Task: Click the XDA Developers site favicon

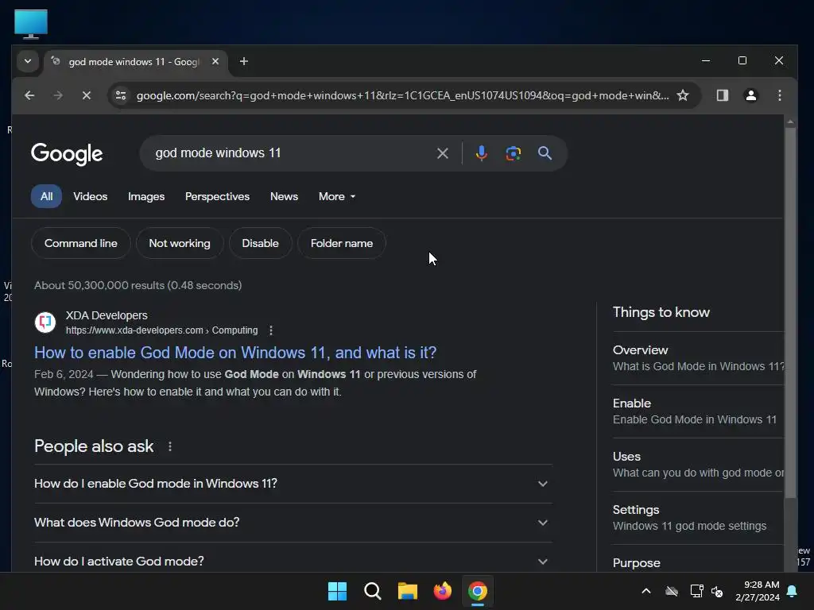Action: click(x=45, y=322)
